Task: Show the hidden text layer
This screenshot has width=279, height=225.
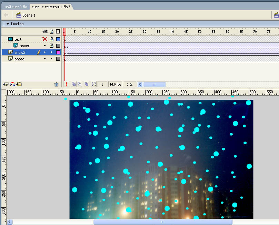Action: pyautogui.click(x=44, y=39)
